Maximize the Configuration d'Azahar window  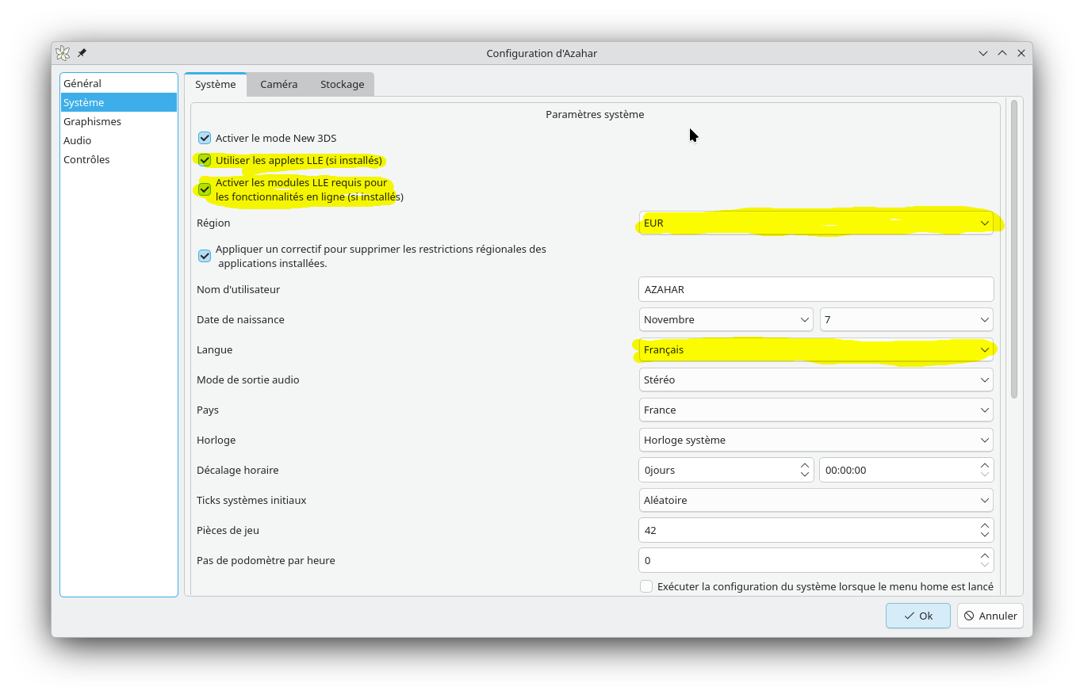tap(1002, 53)
